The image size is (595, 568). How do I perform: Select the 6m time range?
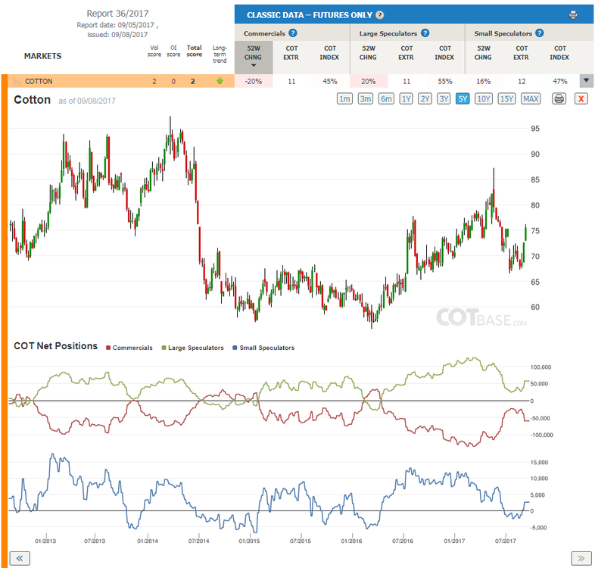point(386,98)
